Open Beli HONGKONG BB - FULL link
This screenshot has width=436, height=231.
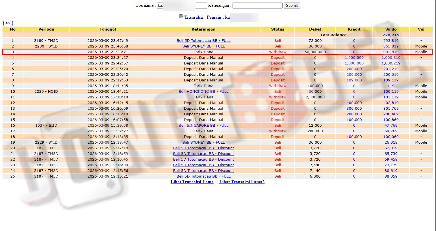[203, 92]
